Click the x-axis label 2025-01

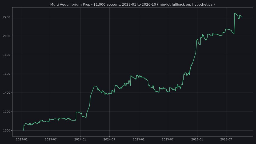(x=139, y=139)
